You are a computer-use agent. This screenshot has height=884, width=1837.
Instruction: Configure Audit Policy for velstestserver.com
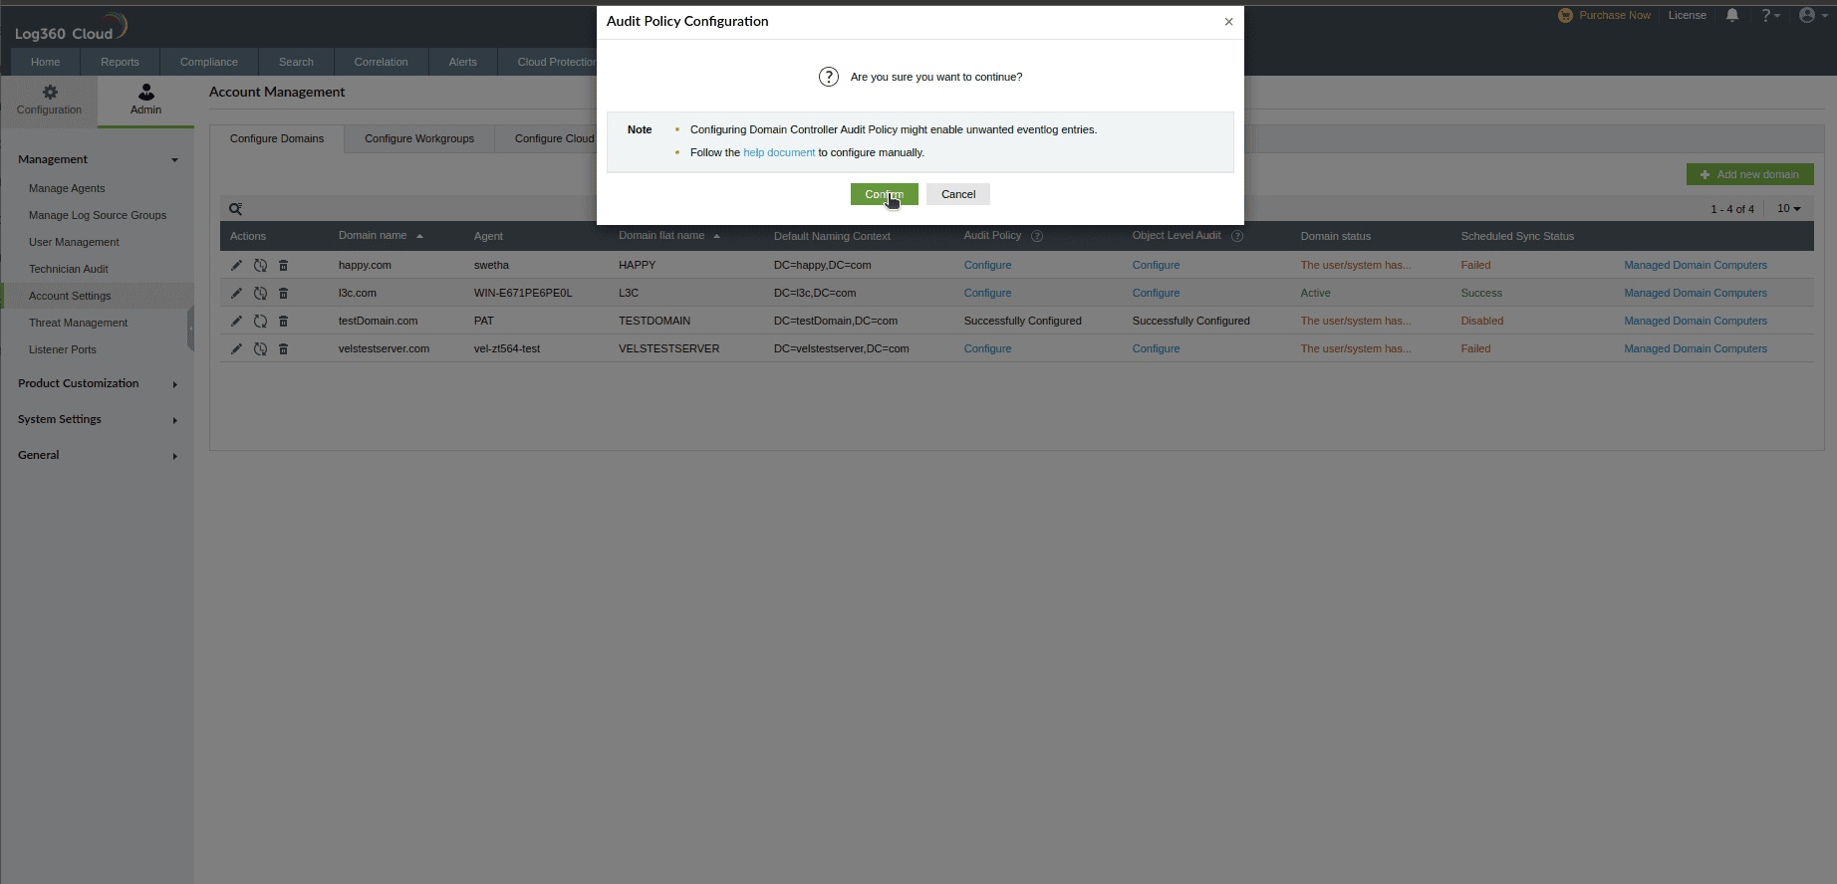pos(987,348)
